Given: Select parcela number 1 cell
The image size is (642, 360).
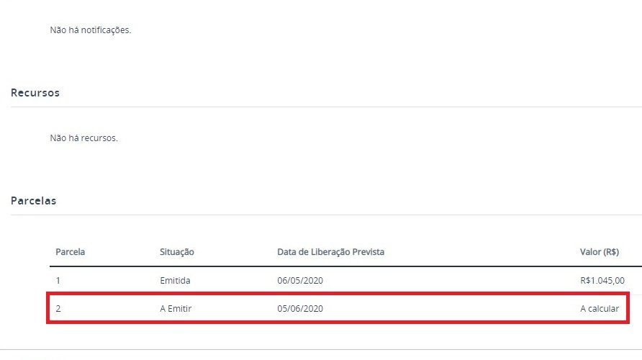Looking at the screenshot, I should click(58, 280).
